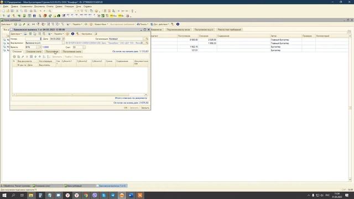This screenshot has width=354, height=199.
Task: Switch to the Поступление tab
Action: tap(52, 51)
